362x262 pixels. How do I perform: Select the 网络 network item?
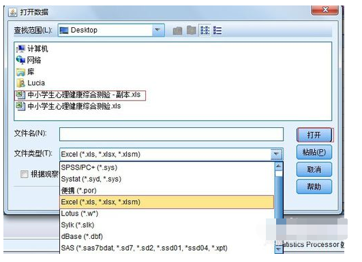[29, 60]
